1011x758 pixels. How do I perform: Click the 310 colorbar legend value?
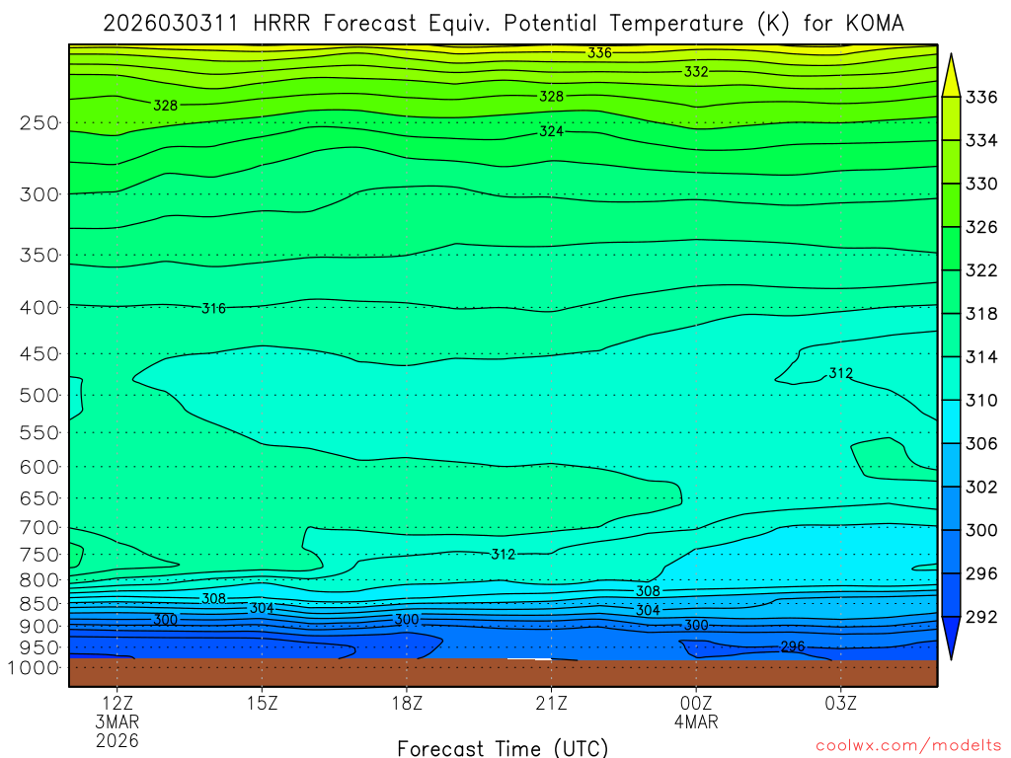[981, 401]
